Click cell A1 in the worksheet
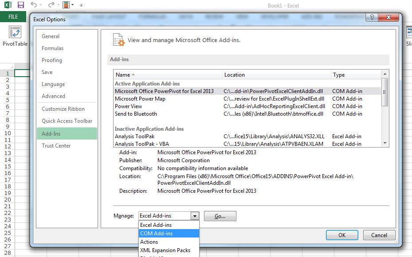Image resolution: width=412 pixels, height=257 pixels. (22, 73)
